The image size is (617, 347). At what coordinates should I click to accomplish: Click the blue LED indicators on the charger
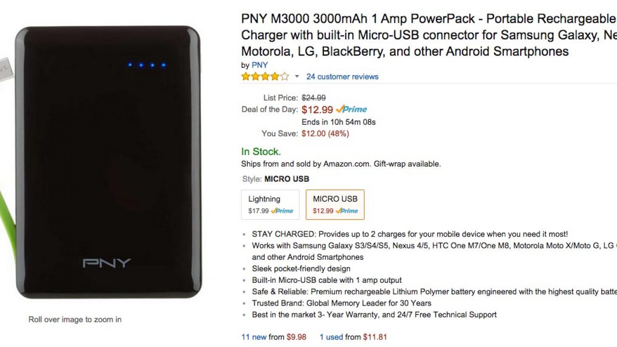point(147,65)
